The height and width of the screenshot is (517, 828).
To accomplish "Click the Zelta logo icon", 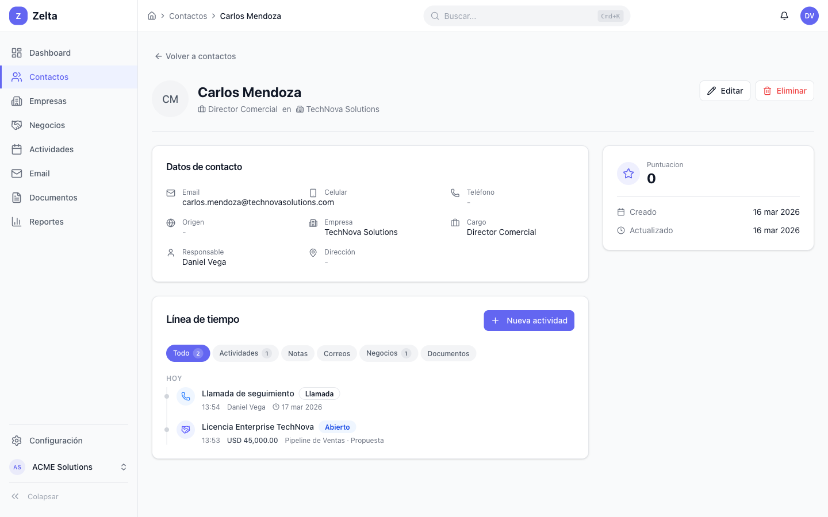I will (x=18, y=16).
